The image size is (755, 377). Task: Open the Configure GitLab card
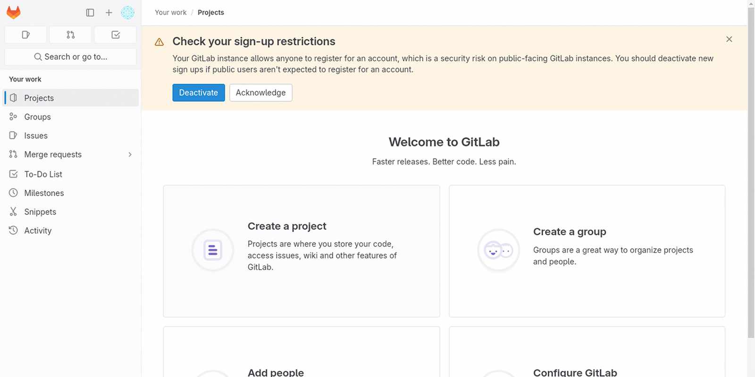click(587, 352)
